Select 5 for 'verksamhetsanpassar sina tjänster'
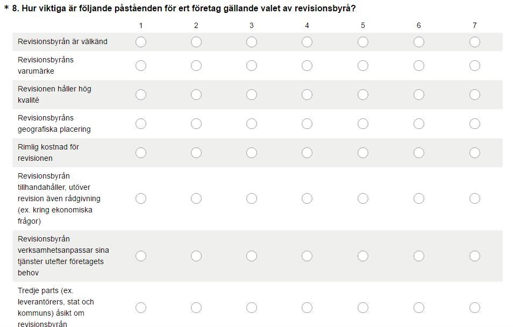This screenshot has width=513, height=327. (x=363, y=256)
